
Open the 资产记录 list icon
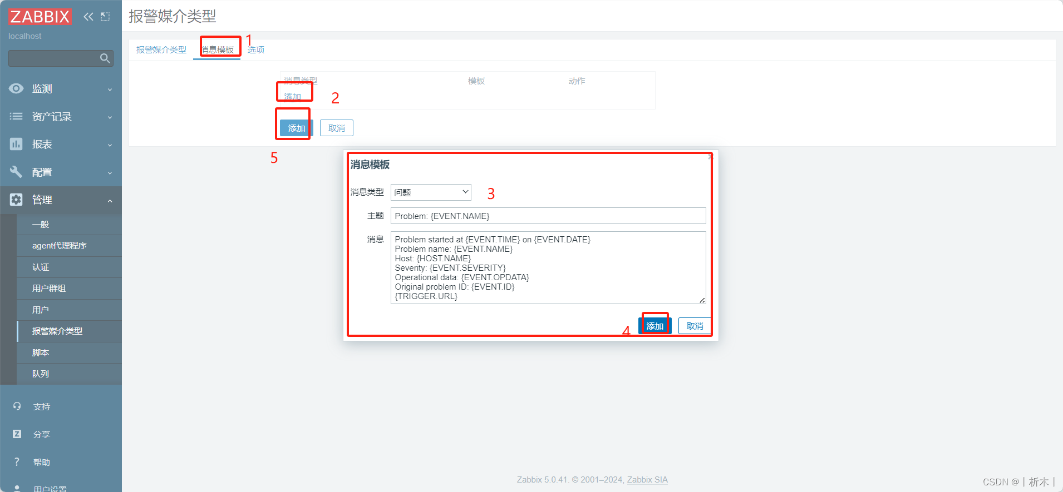pos(16,116)
